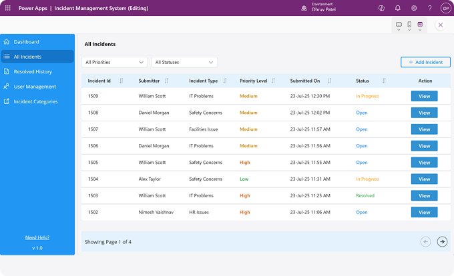The height and width of the screenshot is (276, 454).
Task: Select the phone preview device icon
Action: click(409, 25)
